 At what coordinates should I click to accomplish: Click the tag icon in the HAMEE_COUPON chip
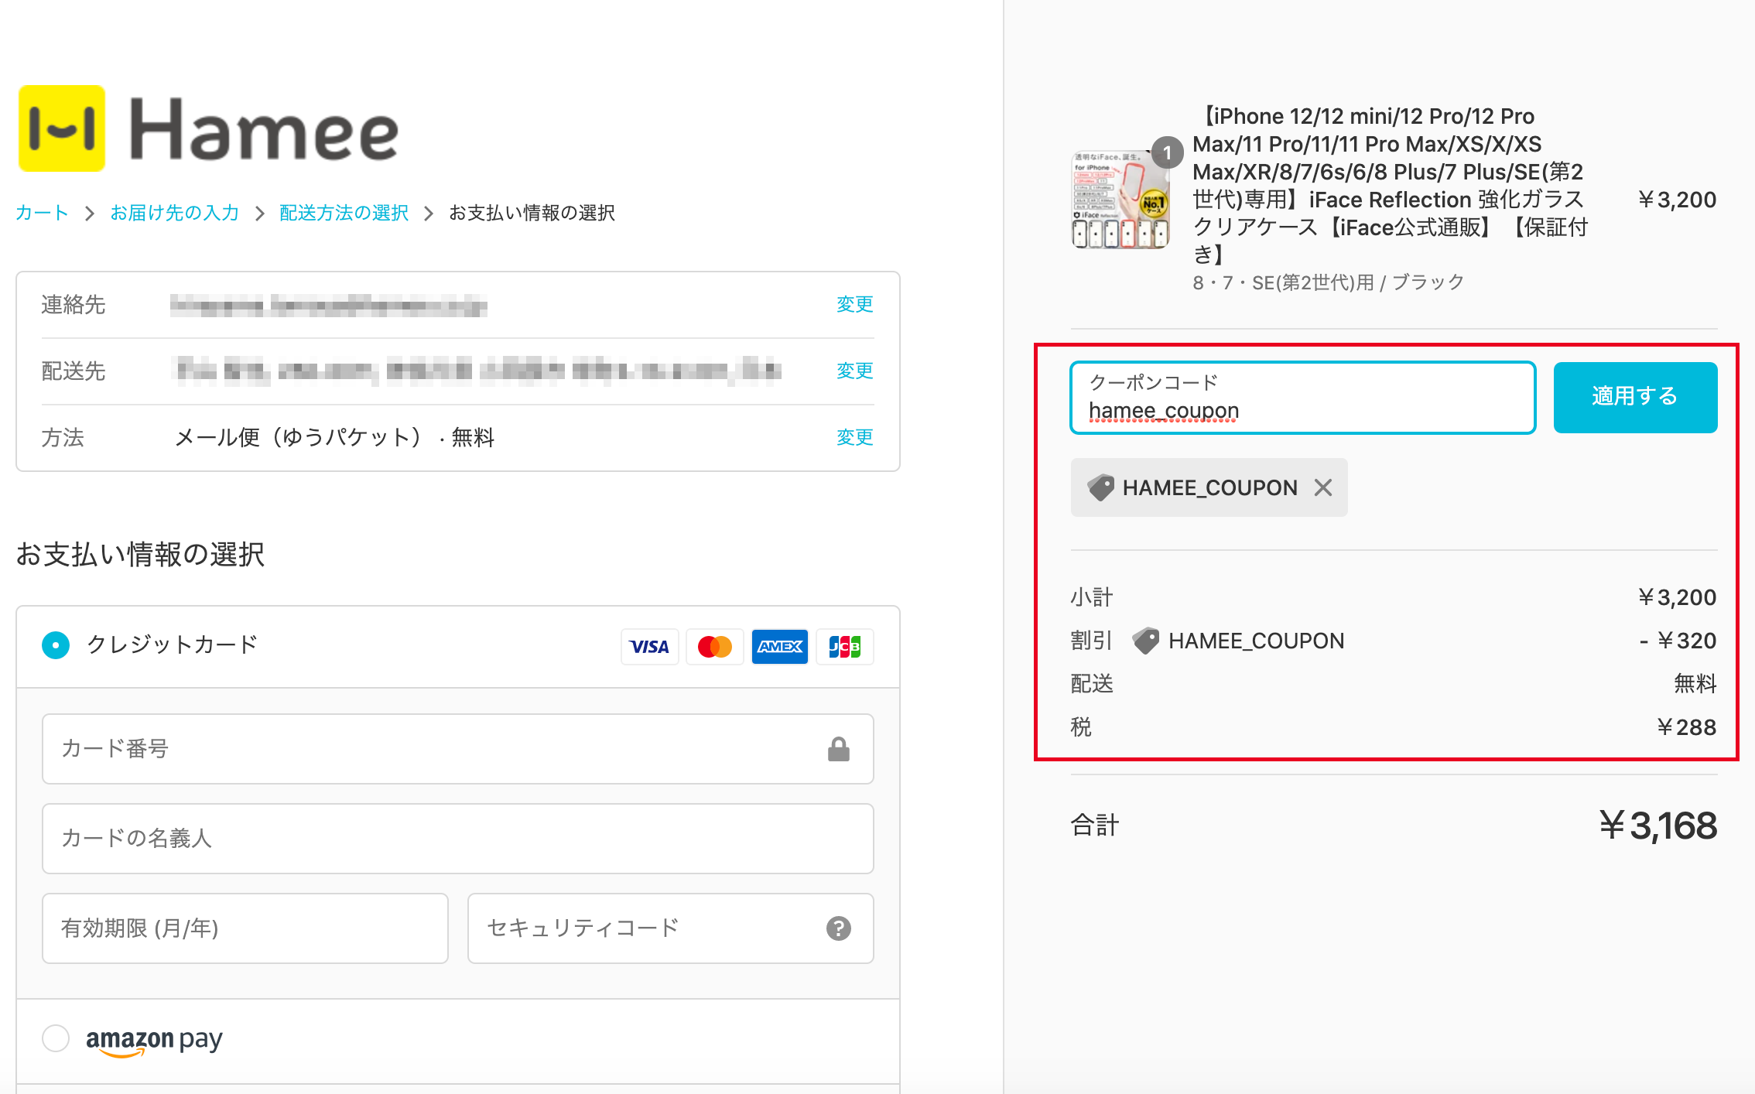pos(1100,487)
